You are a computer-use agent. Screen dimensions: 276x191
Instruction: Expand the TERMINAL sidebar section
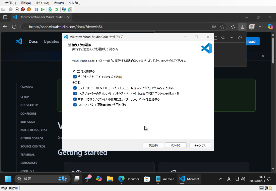[27, 154]
